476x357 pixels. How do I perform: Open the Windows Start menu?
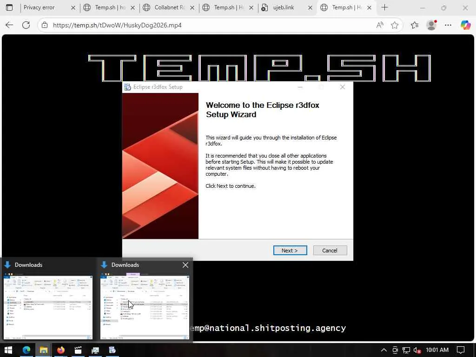tap(8, 350)
